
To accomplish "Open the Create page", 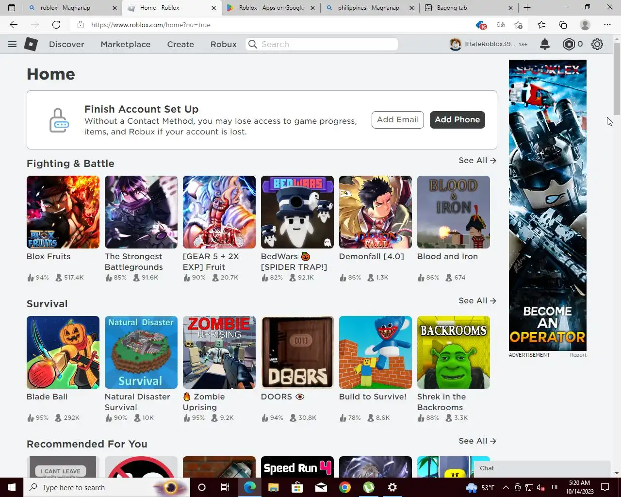I will pyautogui.click(x=180, y=44).
